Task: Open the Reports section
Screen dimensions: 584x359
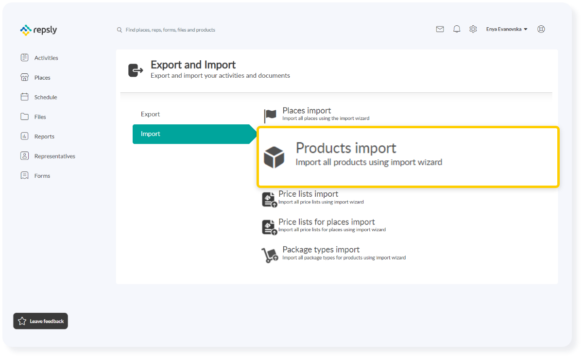Action: pyautogui.click(x=44, y=137)
